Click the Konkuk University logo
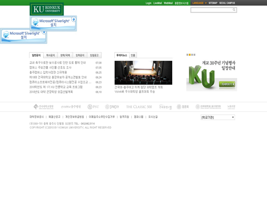This screenshot has height=200, width=267. click(46, 9)
